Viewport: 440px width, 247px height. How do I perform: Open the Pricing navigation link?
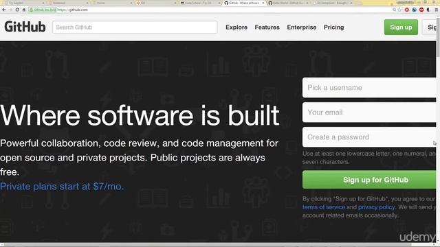pyautogui.click(x=334, y=27)
